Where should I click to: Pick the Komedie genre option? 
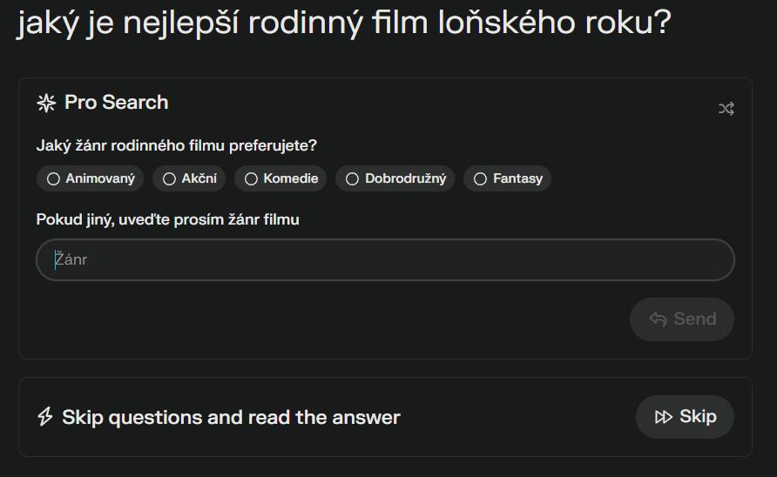(x=280, y=178)
